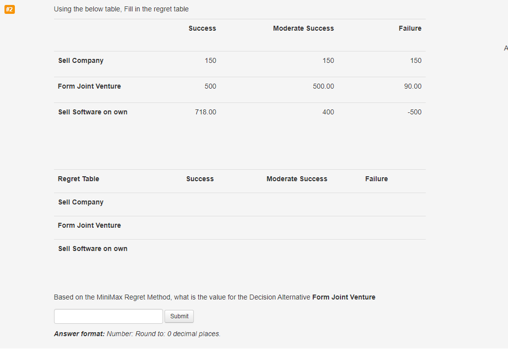This screenshot has height=351, width=508.
Task: Click the value 150 under Failure
Action: click(x=415, y=60)
